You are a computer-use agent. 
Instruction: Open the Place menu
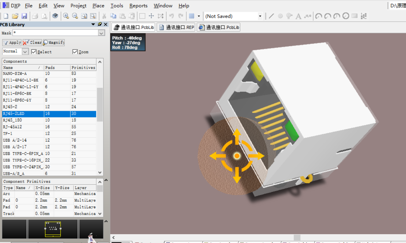98,5
